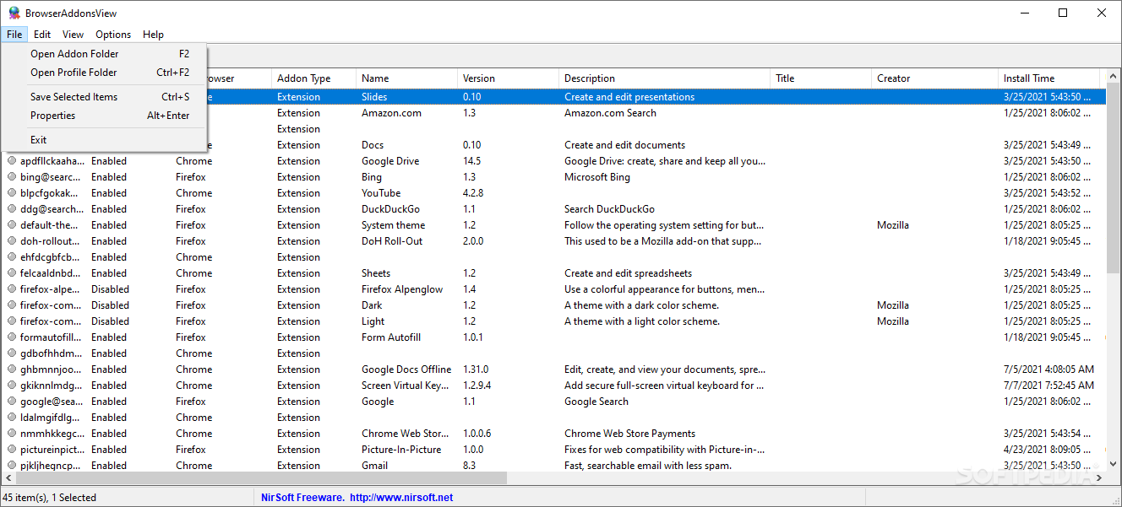1122x507 pixels.
Task: Click the install time 7/5/2021 4:08:05 AM
Action: (1048, 369)
